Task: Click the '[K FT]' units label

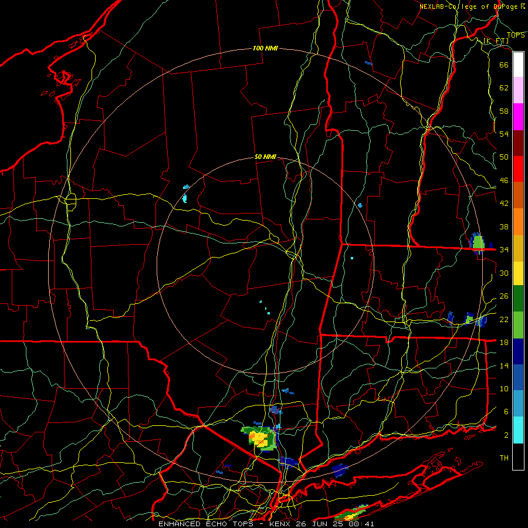Action: [x=496, y=41]
